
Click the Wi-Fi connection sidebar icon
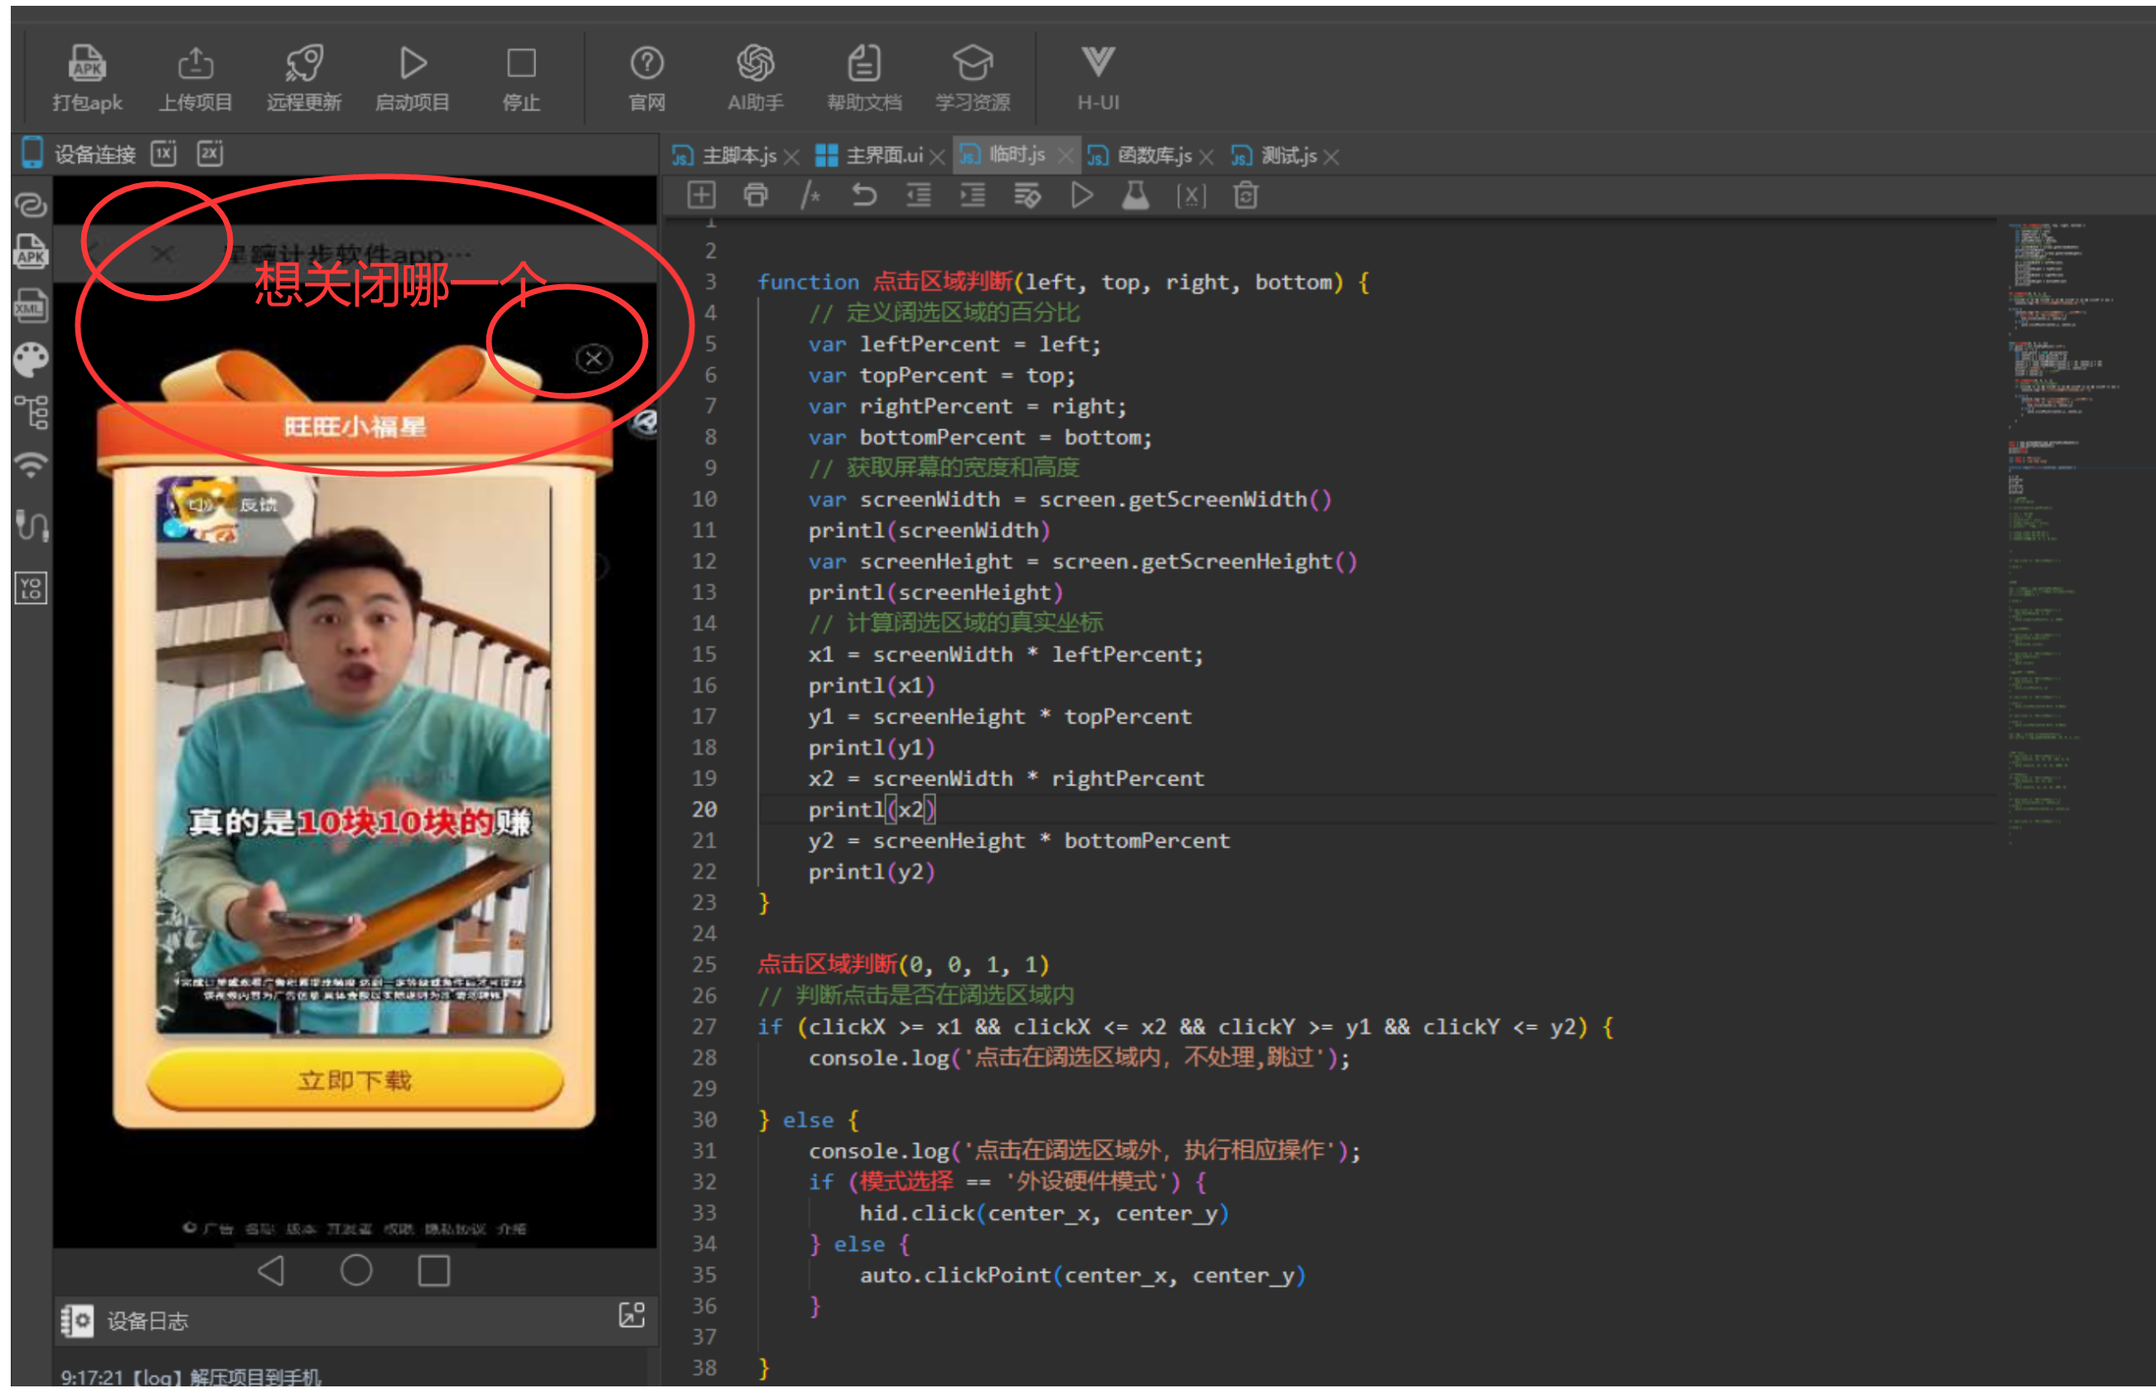(x=31, y=465)
